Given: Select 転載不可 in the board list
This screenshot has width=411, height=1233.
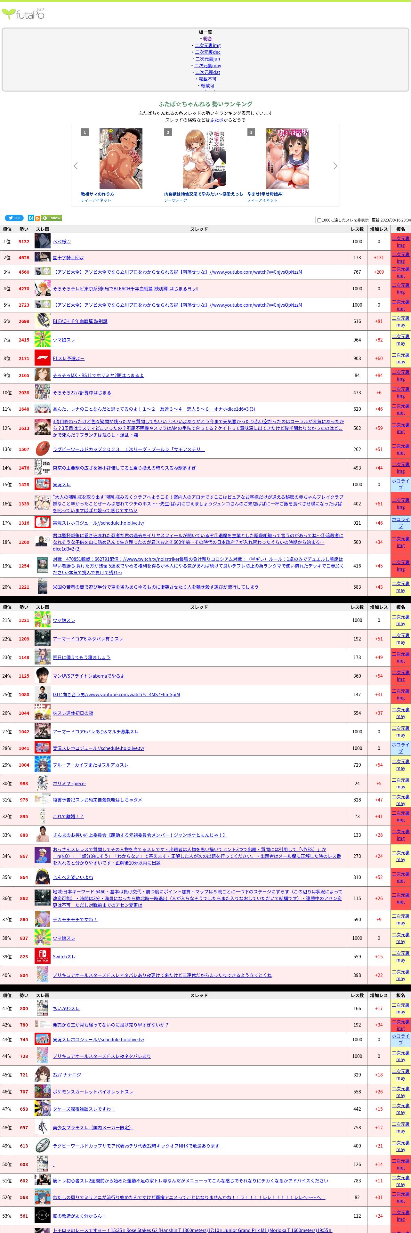Looking at the screenshot, I should coord(207,79).
